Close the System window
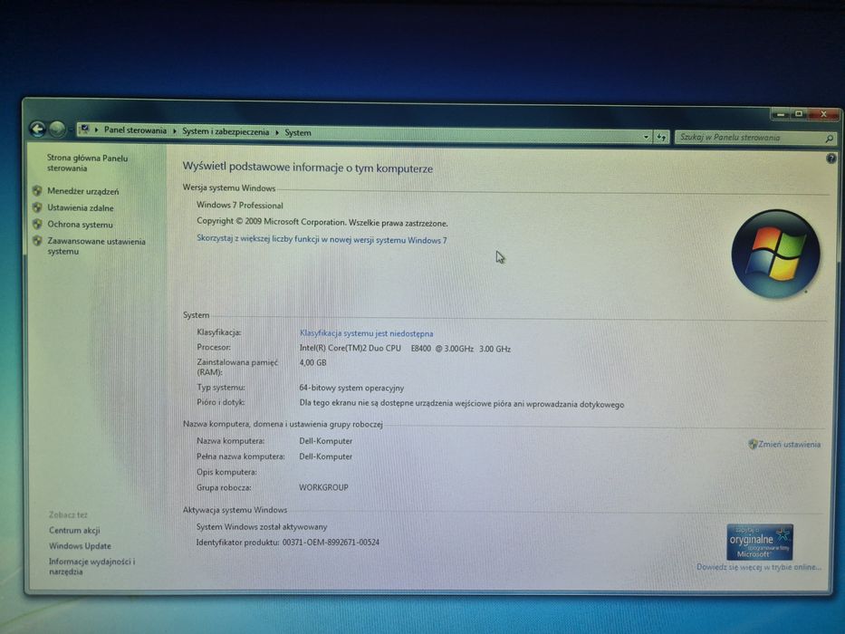Screen dimensions: 845x634 tap(823, 114)
